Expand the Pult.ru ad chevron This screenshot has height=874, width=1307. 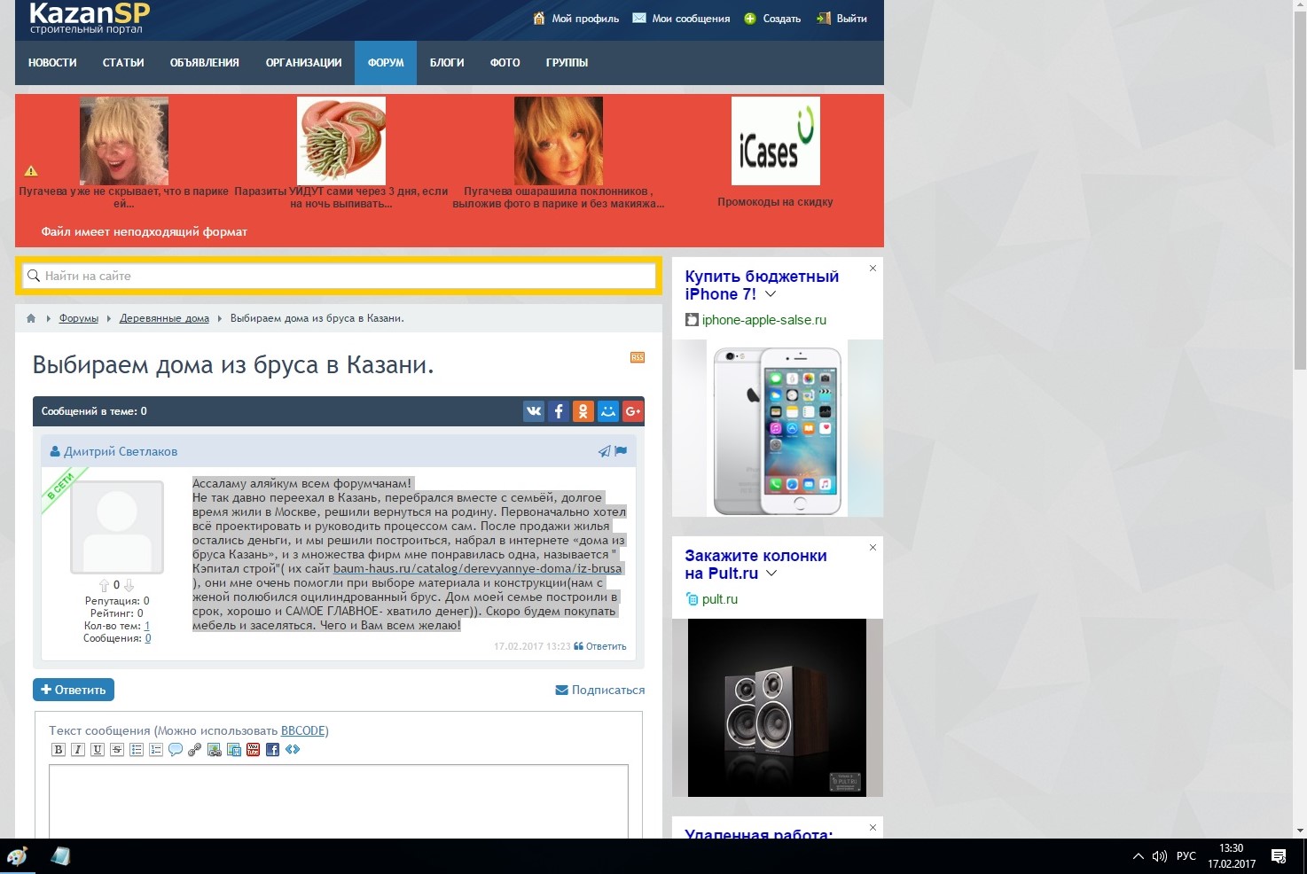click(x=771, y=574)
